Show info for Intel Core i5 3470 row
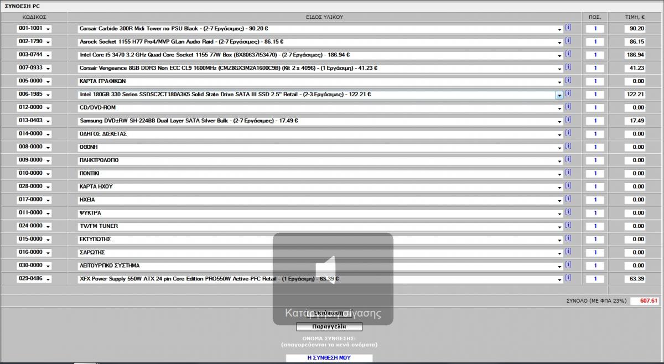 pos(568,54)
